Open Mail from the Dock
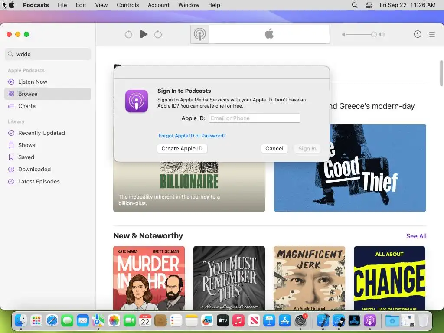Image resolution: width=444 pixels, height=333 pixels. [x=83, y=320]
